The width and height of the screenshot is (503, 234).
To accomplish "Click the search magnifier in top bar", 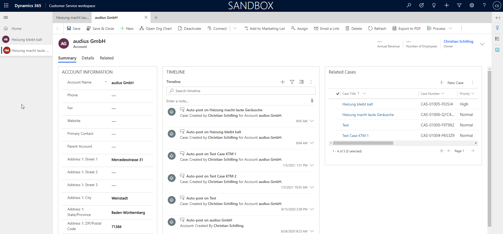I will click(409, 5).
